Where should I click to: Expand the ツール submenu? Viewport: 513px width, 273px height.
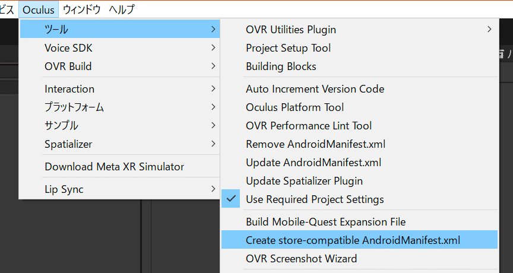[x=119, y=29]
